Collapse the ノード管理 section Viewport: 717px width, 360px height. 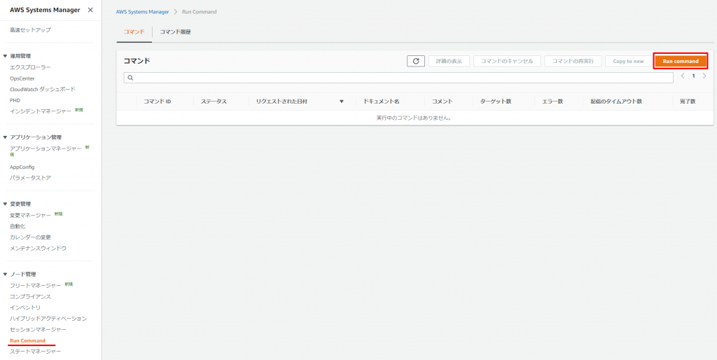[5, 274]
